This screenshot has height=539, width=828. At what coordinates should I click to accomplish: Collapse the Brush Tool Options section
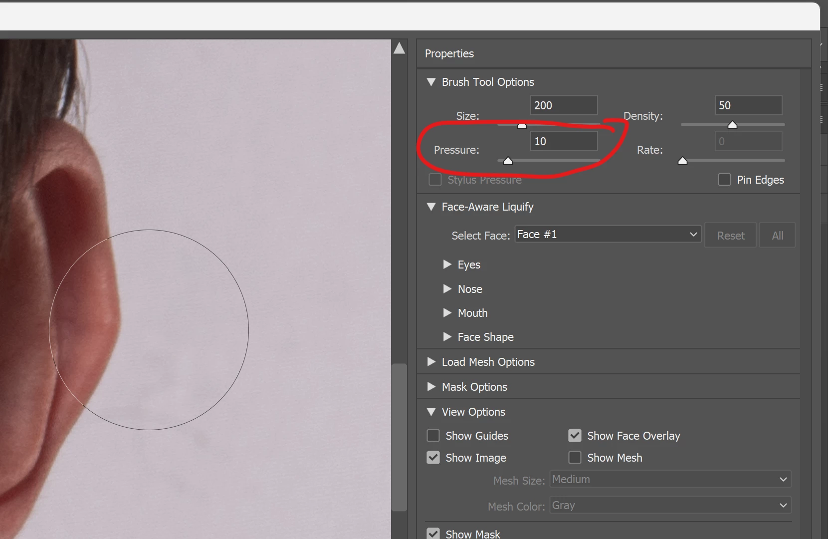(431, 82)
